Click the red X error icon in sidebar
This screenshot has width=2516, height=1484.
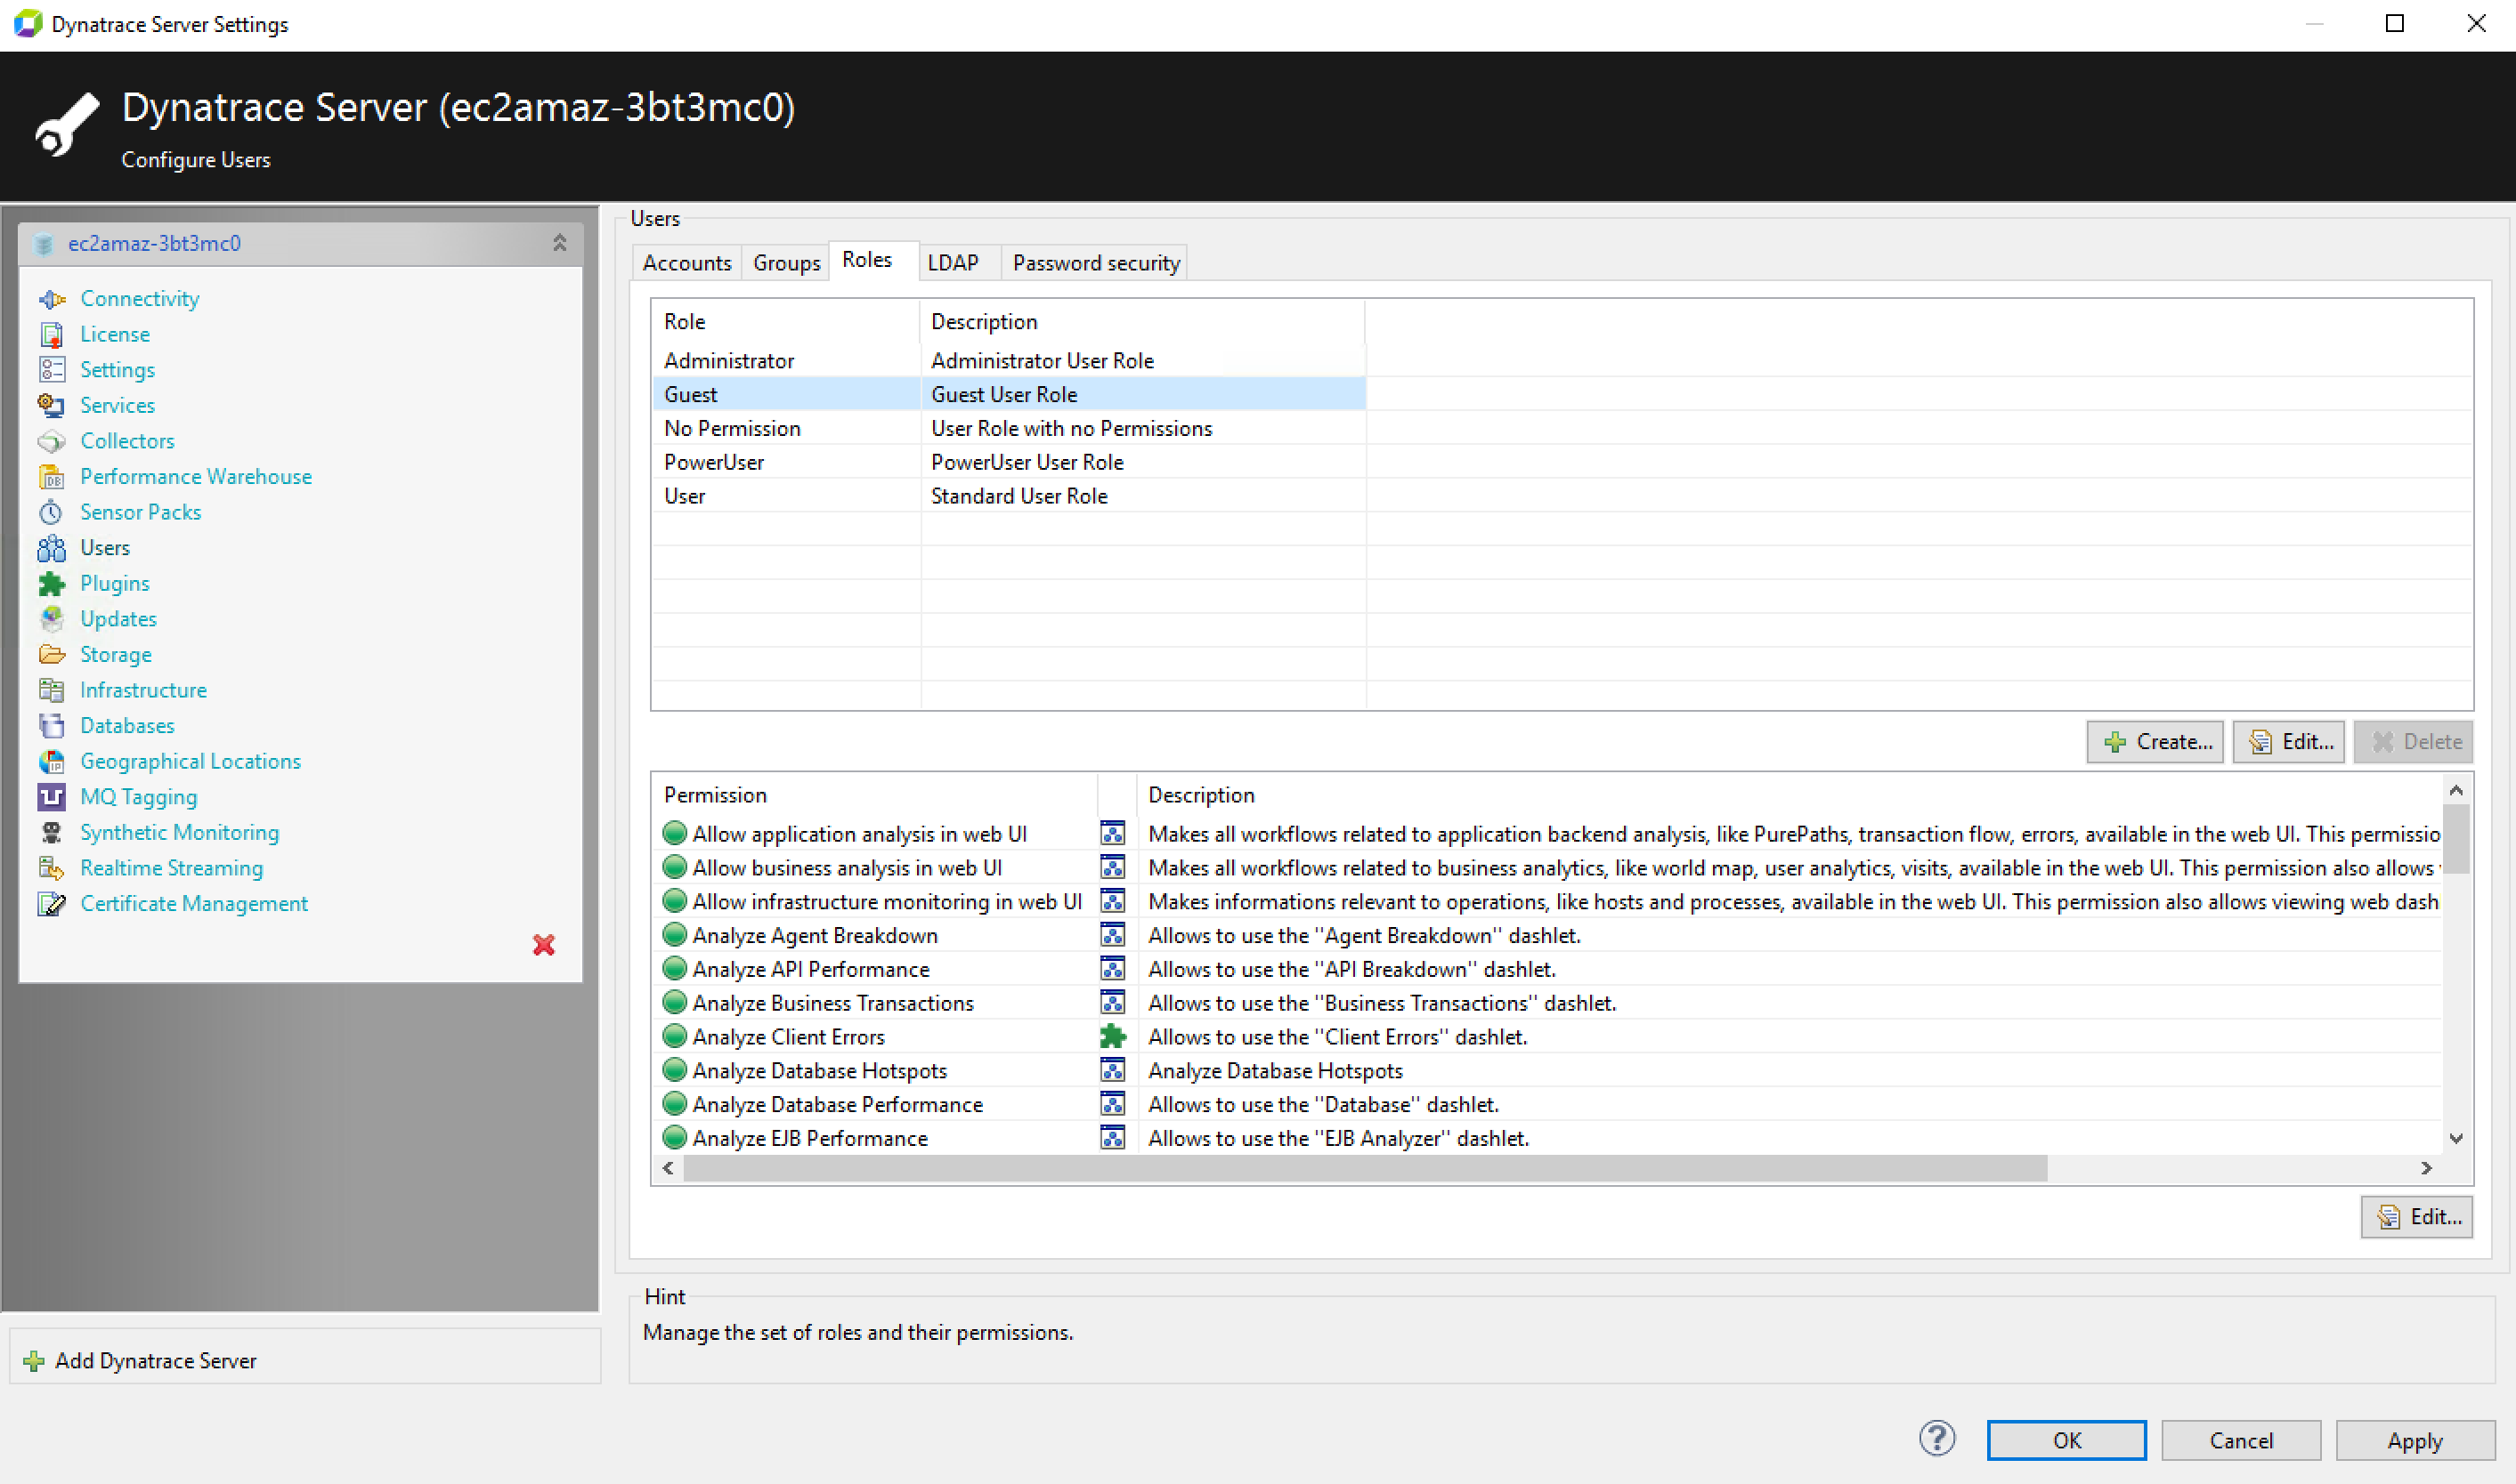pyautogui.click(x=546, y=943)
